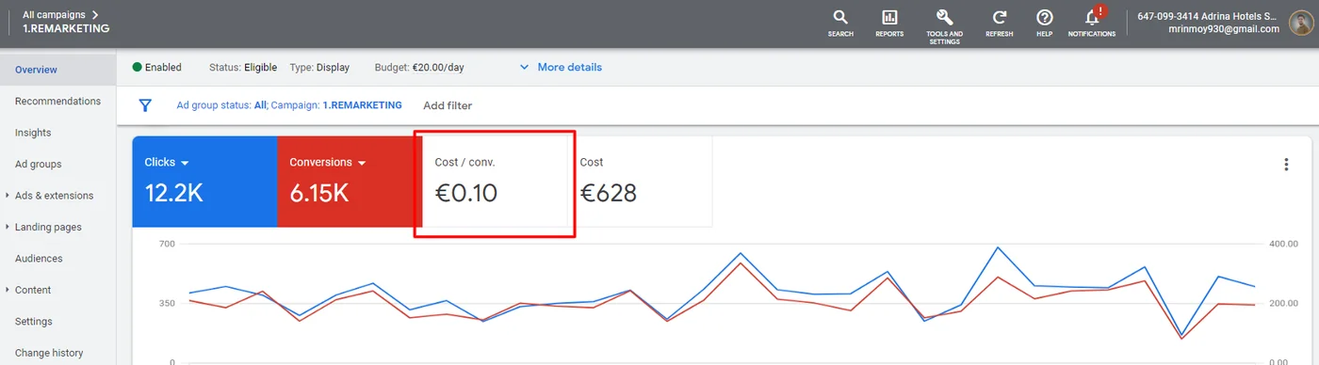Select the Cost metric card
Screen dimensions: 1319x365
click(641, 182)
